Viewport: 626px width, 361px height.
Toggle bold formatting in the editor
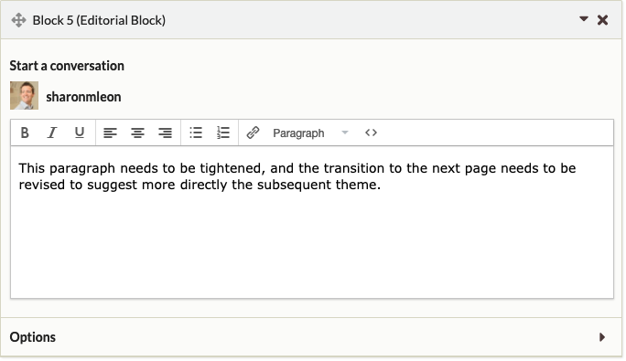(x=25, y=133)
